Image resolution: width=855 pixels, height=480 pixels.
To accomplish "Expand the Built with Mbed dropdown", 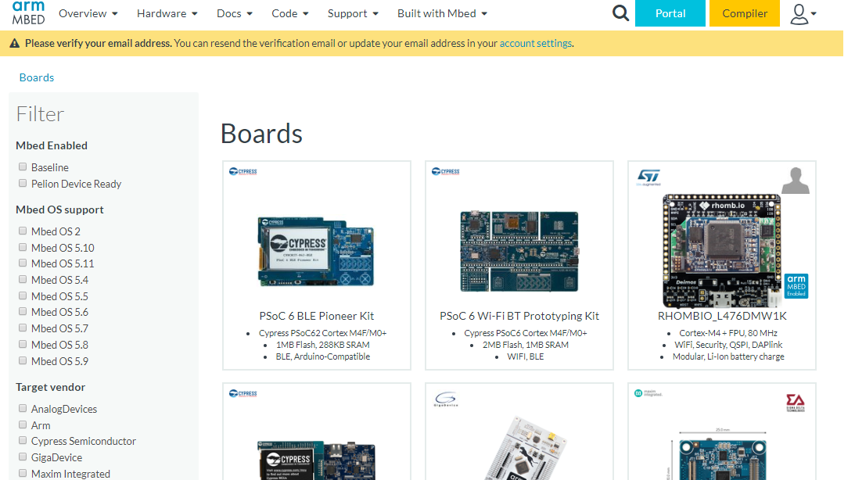I will [x=442, y=13].
